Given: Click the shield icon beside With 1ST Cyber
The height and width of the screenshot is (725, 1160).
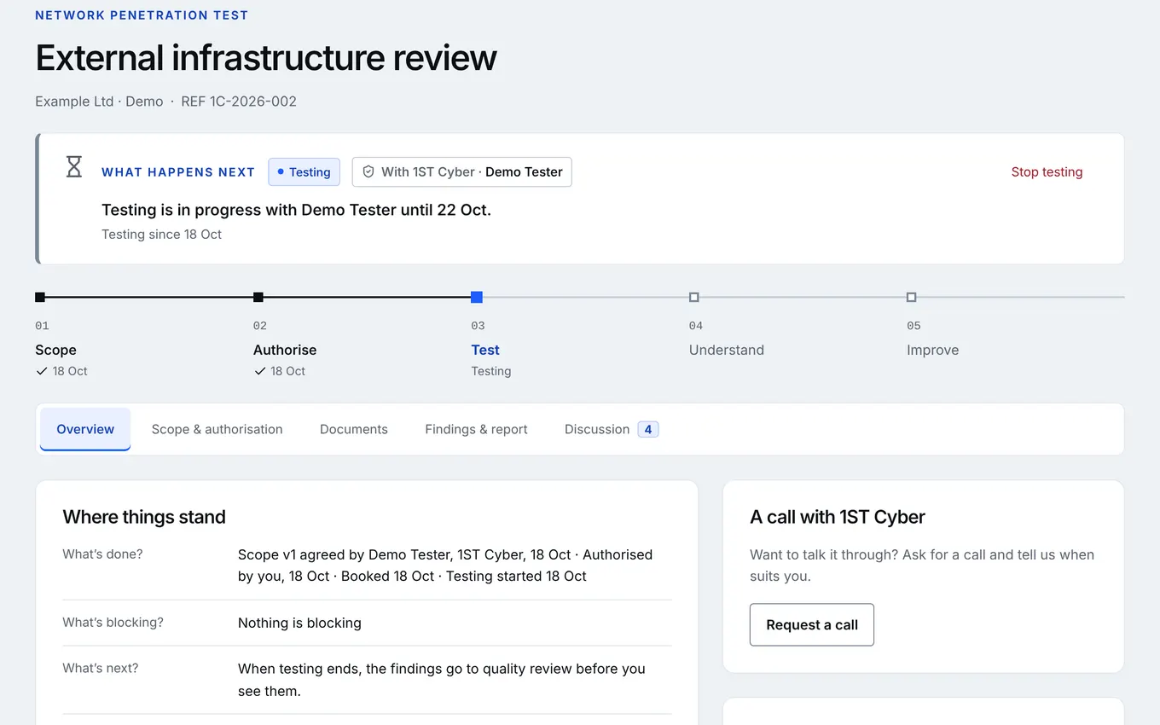Looking at the screenshot, I should [x=368, y=171].
